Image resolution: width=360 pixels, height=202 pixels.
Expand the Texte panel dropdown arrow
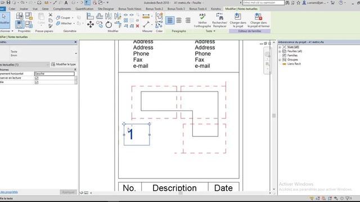tap(214, 31)
